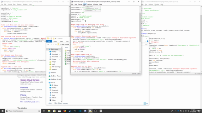
Task: Open the Products search result link
Action: coord(24,88)
